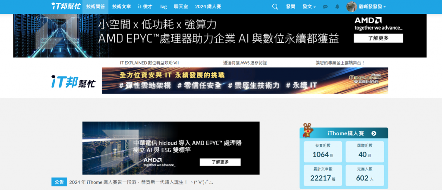The height and width of the screenshot is (190, 442).
Task: Click the bear mascot on ironman card
Action: click(x=308, y=131)
